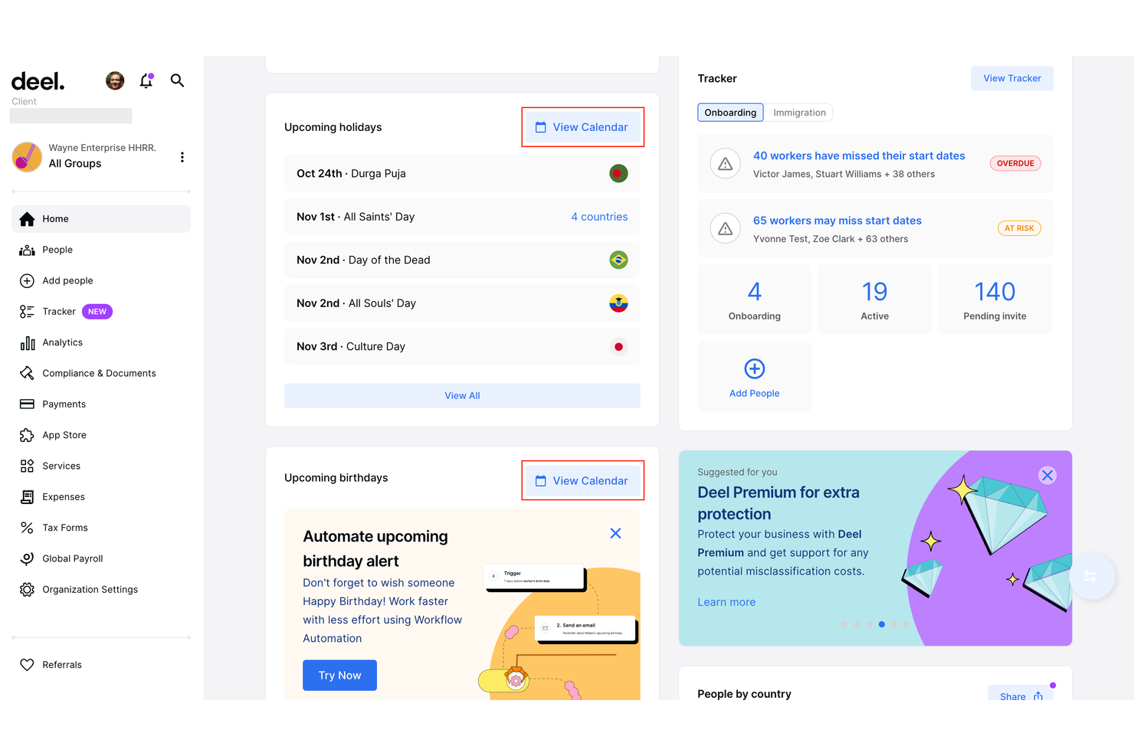Click the profile avatar photo
1134x756 pixels.
point(114,80)
